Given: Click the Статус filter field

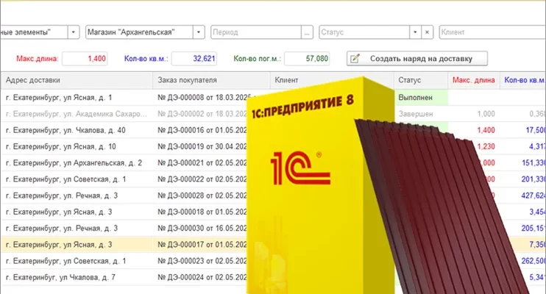Looking at the screenshot, I should coord(364,32).
